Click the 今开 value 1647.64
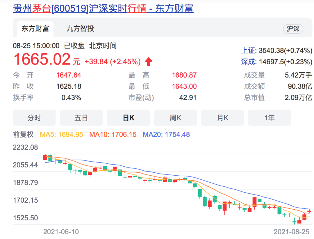This screenshot has width=314, height=239. click(x=69, y=75)
